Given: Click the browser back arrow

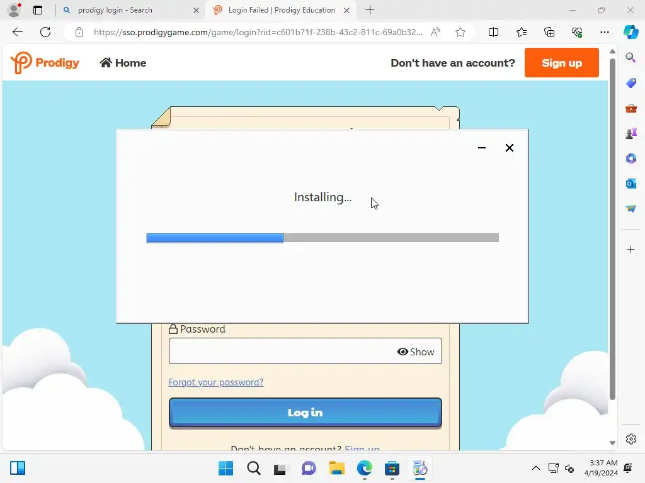Looking at the screenshot, I should tap(17, 32).
